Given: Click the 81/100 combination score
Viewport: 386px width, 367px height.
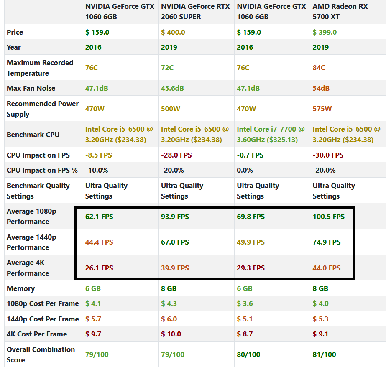Looking at the screenshot, I should tap(324, 354).
